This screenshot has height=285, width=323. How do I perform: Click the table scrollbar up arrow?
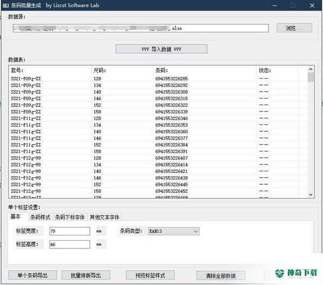click(311, 69)
